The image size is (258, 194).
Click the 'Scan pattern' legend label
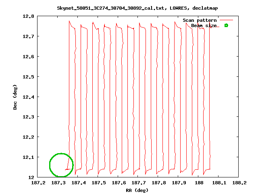[200, 20]
